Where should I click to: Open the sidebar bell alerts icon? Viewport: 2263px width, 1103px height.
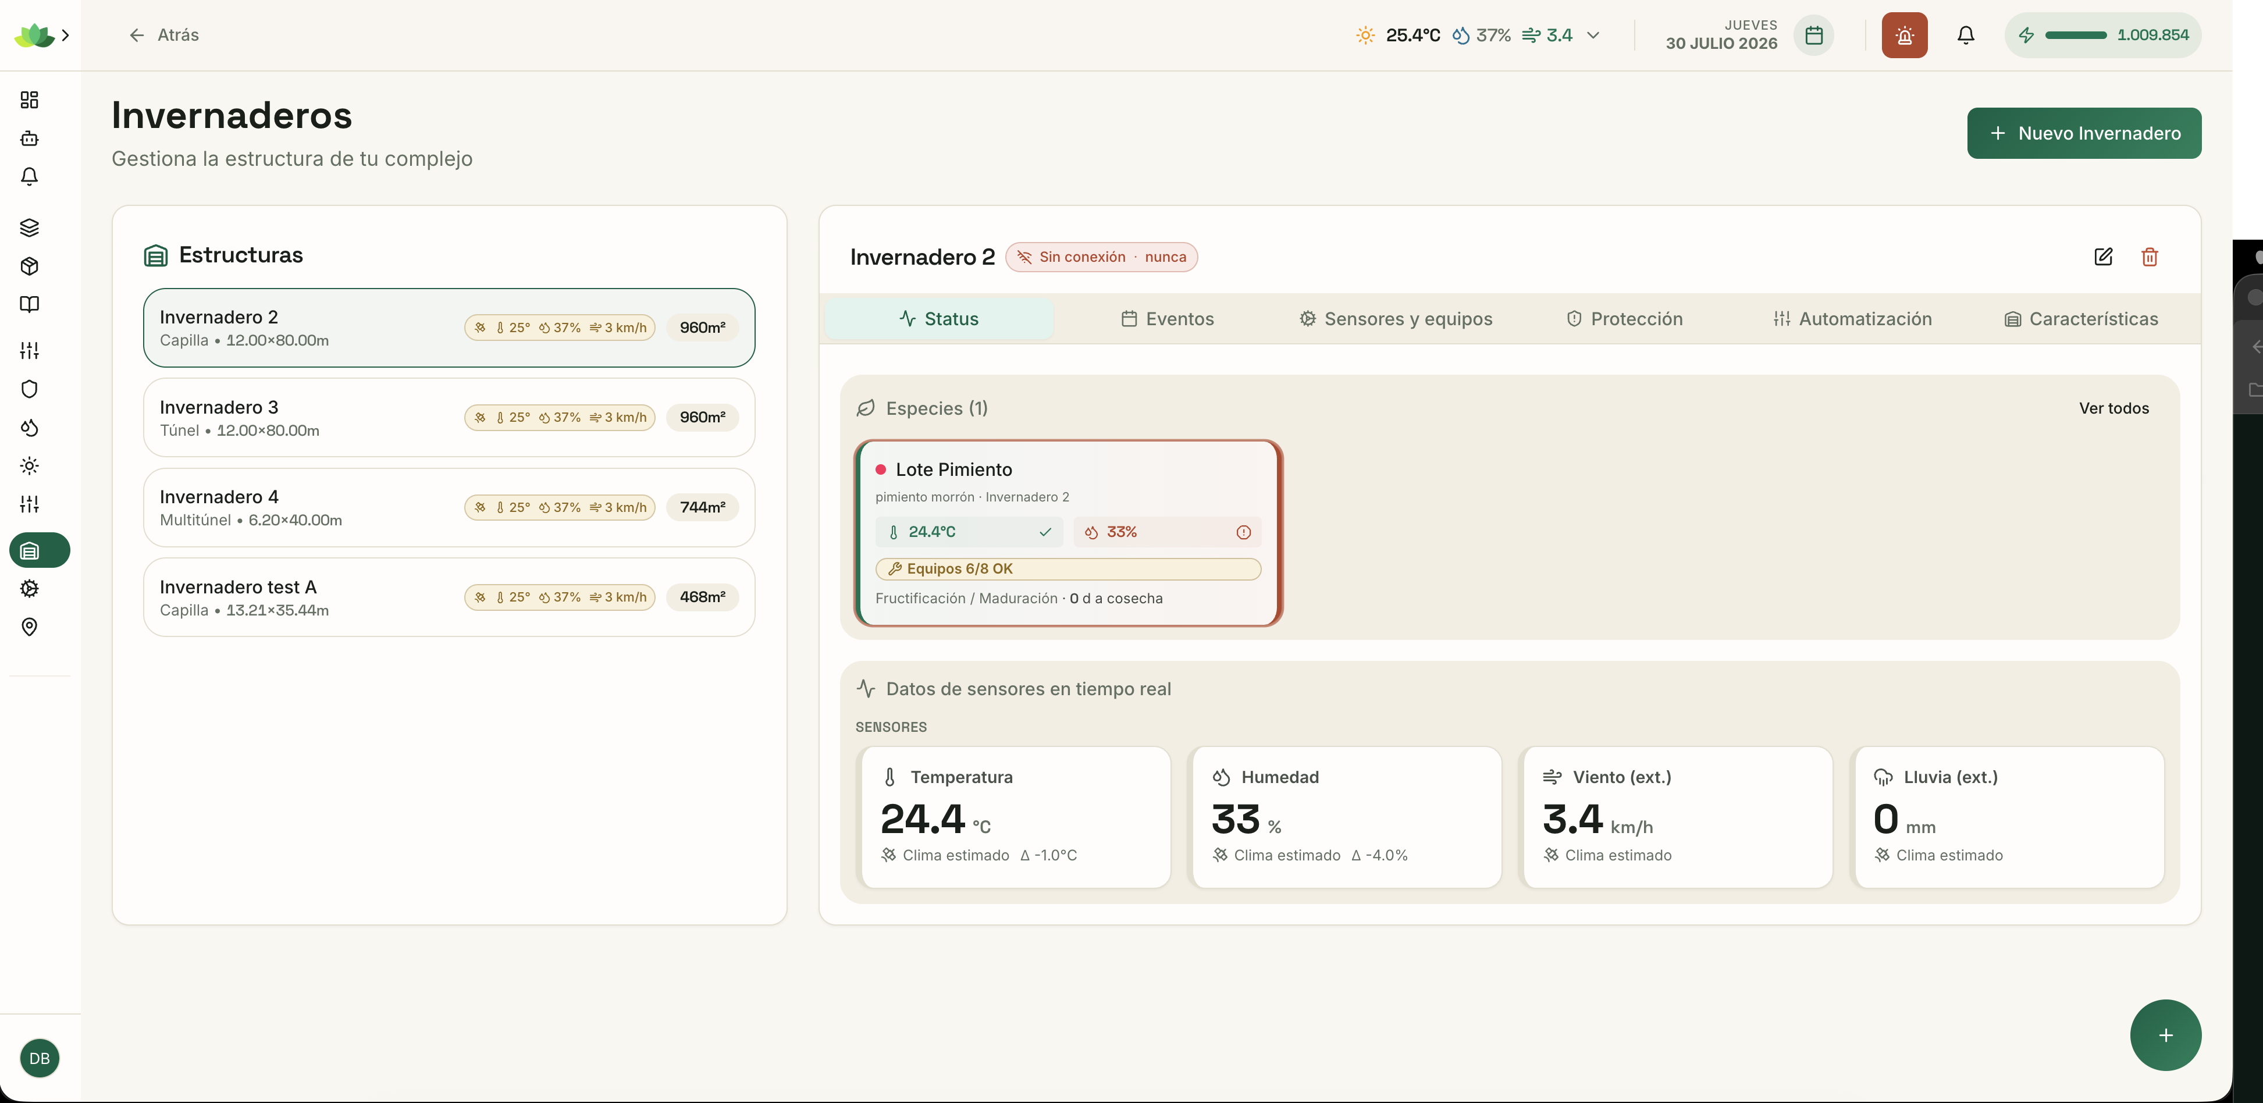click(29, 176)
